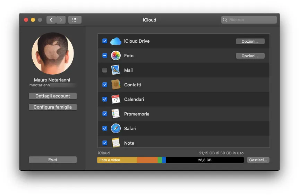This screenshot has height=196, width=299.
Task: Click the 21,15 GB di 50 GB usage text
Action: tap(221, 153)
